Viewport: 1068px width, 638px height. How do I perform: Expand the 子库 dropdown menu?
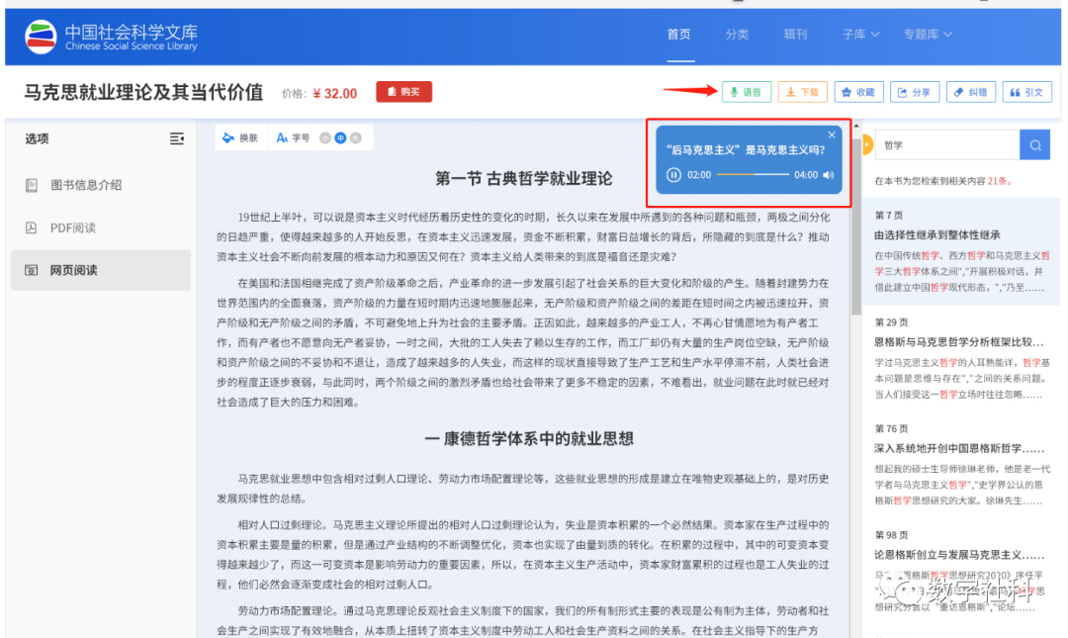[x=860, y=35]
